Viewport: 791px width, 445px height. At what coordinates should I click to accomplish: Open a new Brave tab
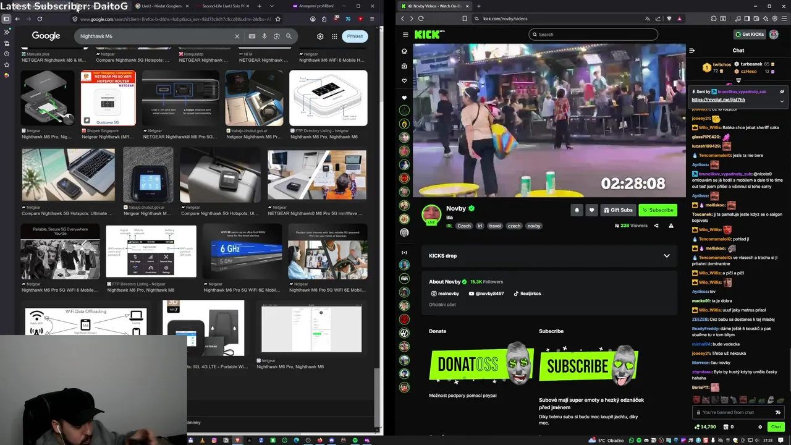[478, 6]
